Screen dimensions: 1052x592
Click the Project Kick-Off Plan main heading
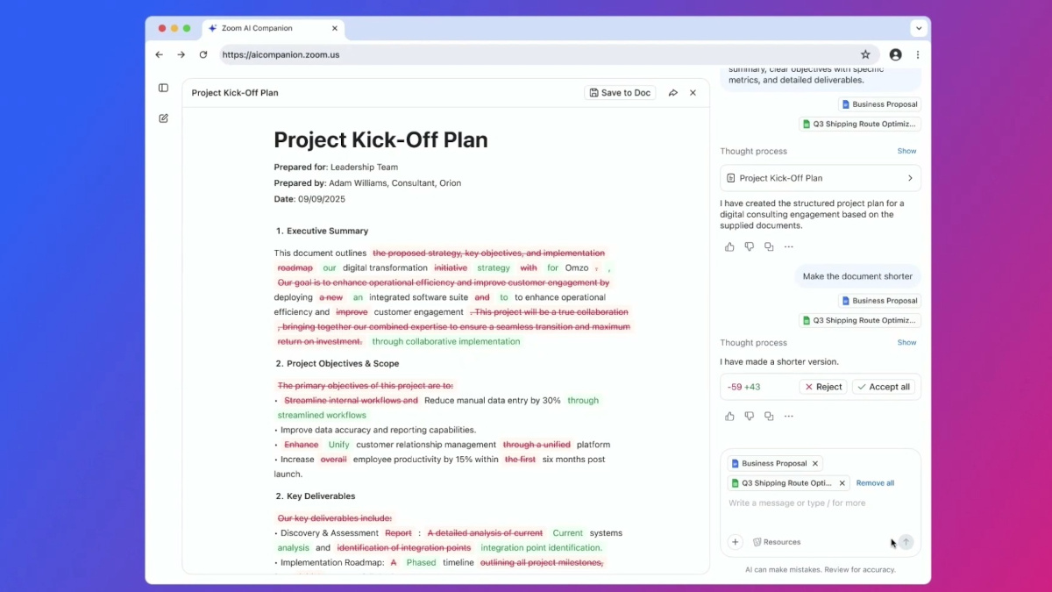coord(380,140)
